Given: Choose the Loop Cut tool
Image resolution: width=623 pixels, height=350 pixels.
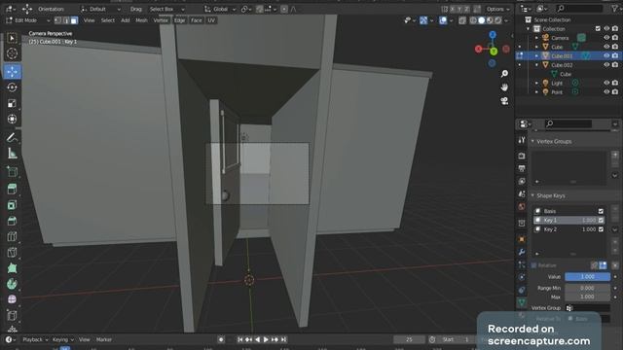Looking at the screenshot, I should pyautogui.click(x=12, y=236).
